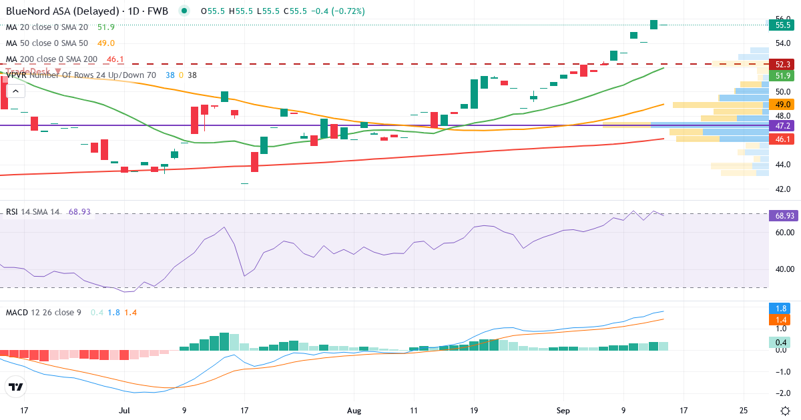This screenshot has height=420, width=801.
Task: Click the −0.4 (−0.72%) change value
Action: pyautogui.click(x=338, y=11)
